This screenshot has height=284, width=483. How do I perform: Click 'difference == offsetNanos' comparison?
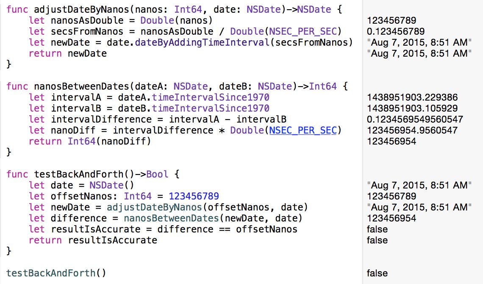(x=228, y=229)
